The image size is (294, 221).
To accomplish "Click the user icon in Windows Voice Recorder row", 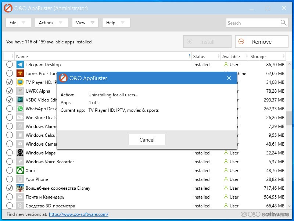I will pyautogui.click(x=226, y=161).
